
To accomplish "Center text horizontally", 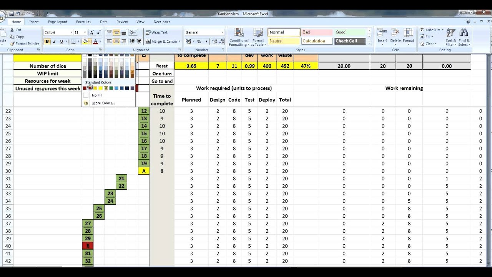I will pyautogui.click(x=116, y=42).
